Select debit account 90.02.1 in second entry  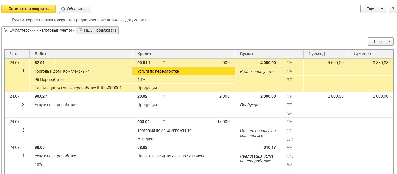pyautogui.click(x=41, y=96)
